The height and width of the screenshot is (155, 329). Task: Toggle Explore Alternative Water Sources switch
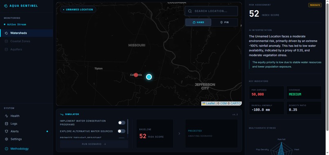click(x=122, y=131)
